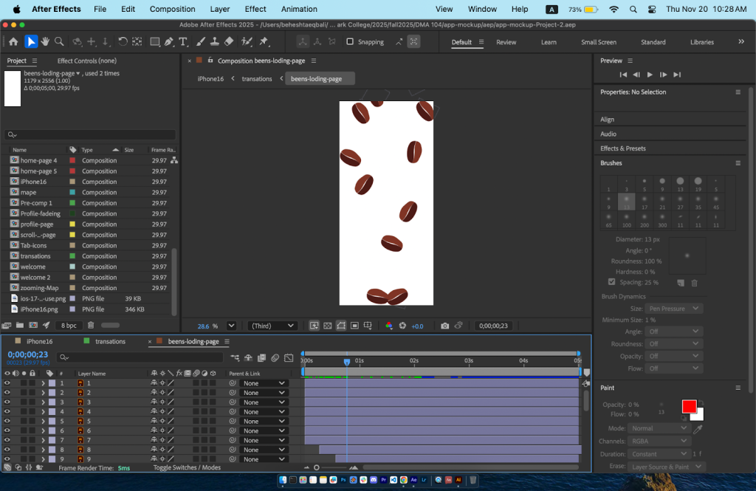Play the preview

tap(650, 75)
